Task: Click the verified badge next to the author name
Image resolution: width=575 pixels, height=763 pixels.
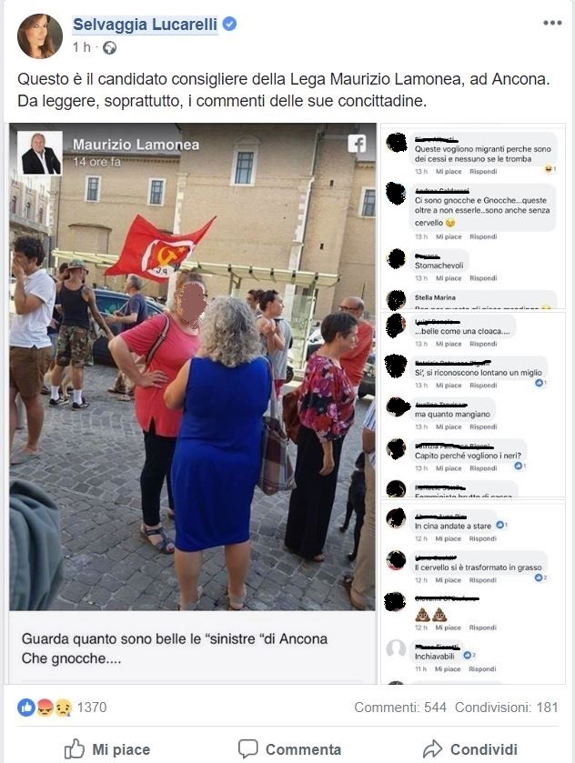Action: [229, 24]
